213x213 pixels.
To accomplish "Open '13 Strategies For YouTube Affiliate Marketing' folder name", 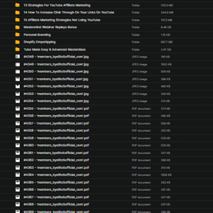I will click(57, 5).
